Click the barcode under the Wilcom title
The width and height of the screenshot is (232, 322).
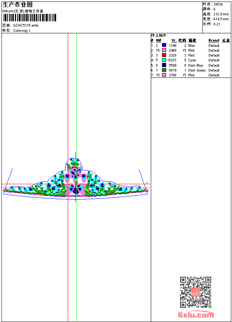[x=29, y=18]
